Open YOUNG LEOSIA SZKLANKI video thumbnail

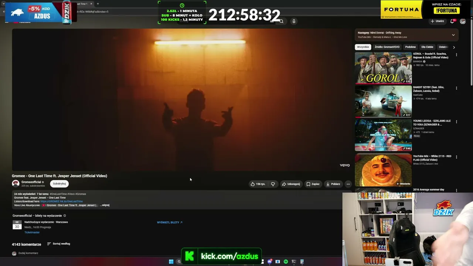[383, 135]
